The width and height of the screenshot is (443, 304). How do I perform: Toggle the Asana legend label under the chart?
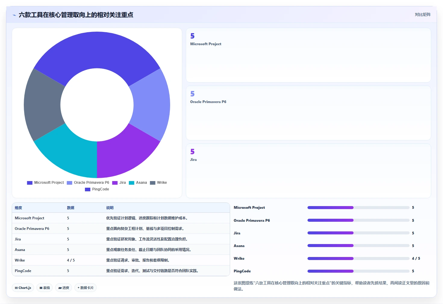[141, 183]
